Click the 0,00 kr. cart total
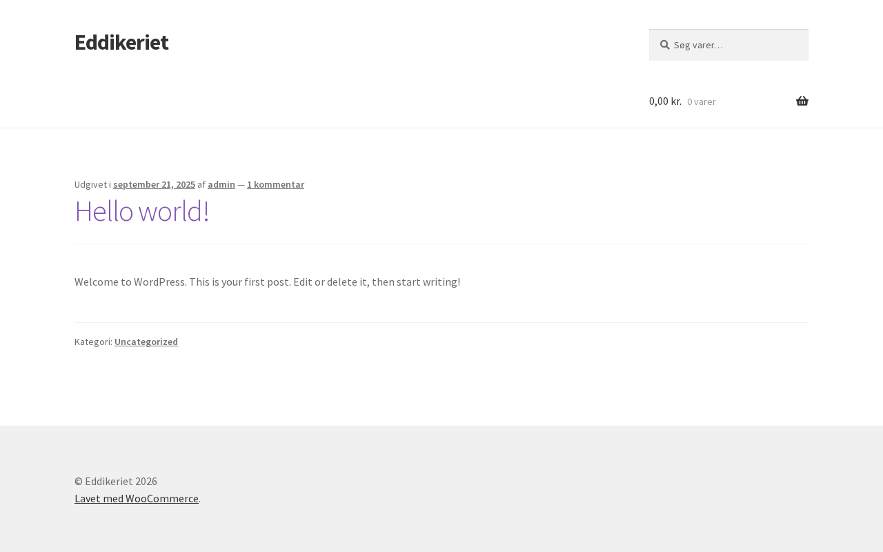 point(665,101)
